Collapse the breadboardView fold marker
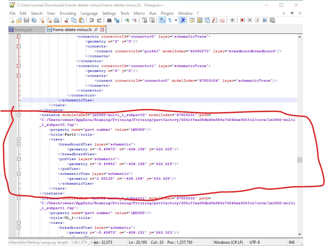The image size is (325, 246). coord(19,144)
